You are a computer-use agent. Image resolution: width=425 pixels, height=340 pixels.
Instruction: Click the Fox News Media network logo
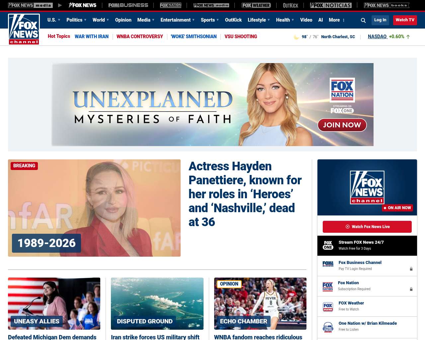pyautogui.click(x=30, y=5)
